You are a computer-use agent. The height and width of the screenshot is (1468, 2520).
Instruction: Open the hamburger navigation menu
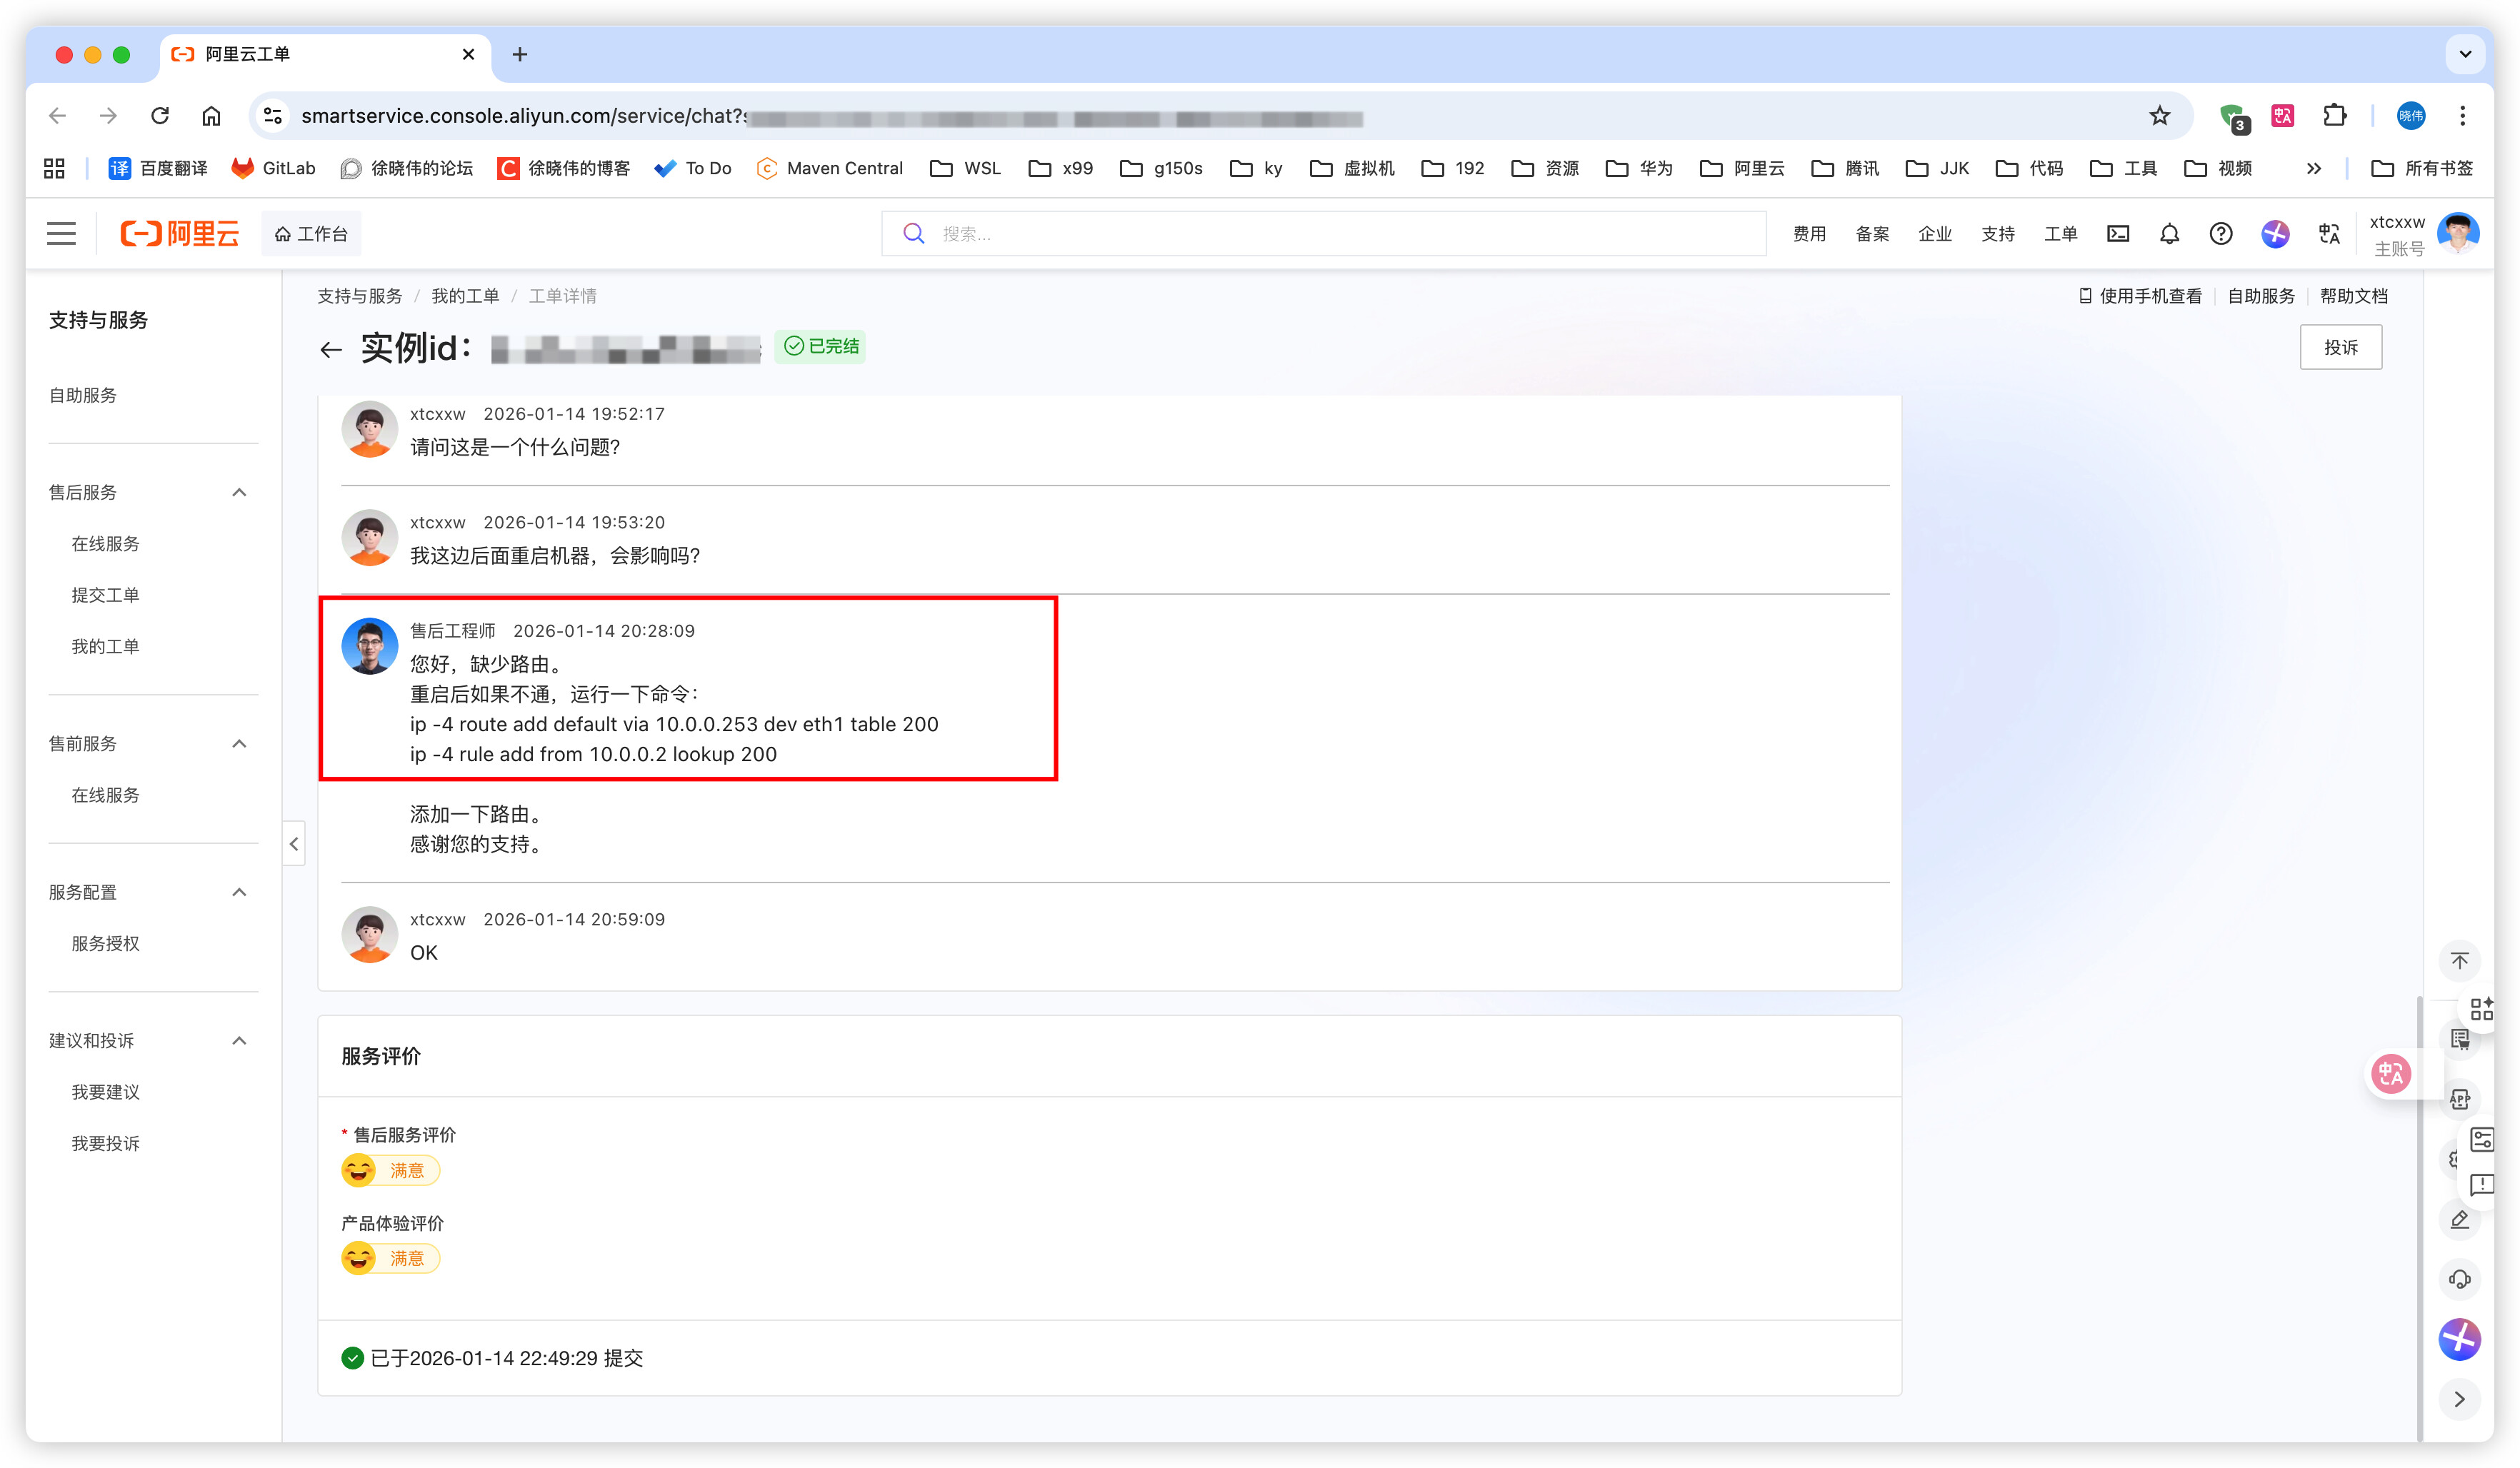pos(61,234)
